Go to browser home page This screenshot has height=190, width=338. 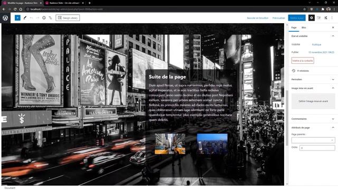[x=21, y=9]
